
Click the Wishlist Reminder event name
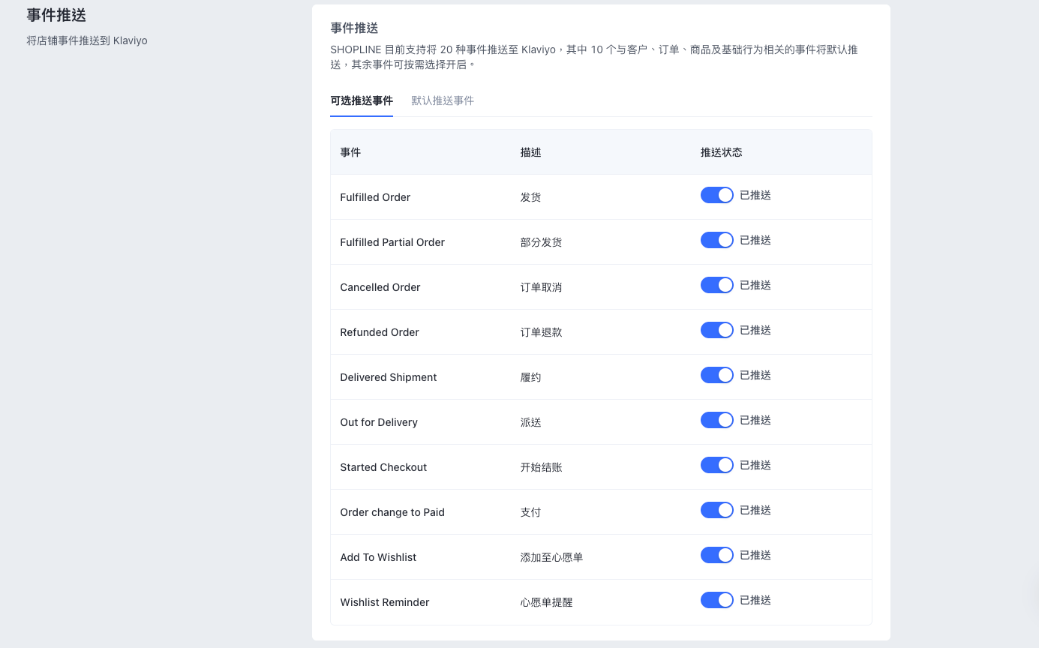coord(385,602)
